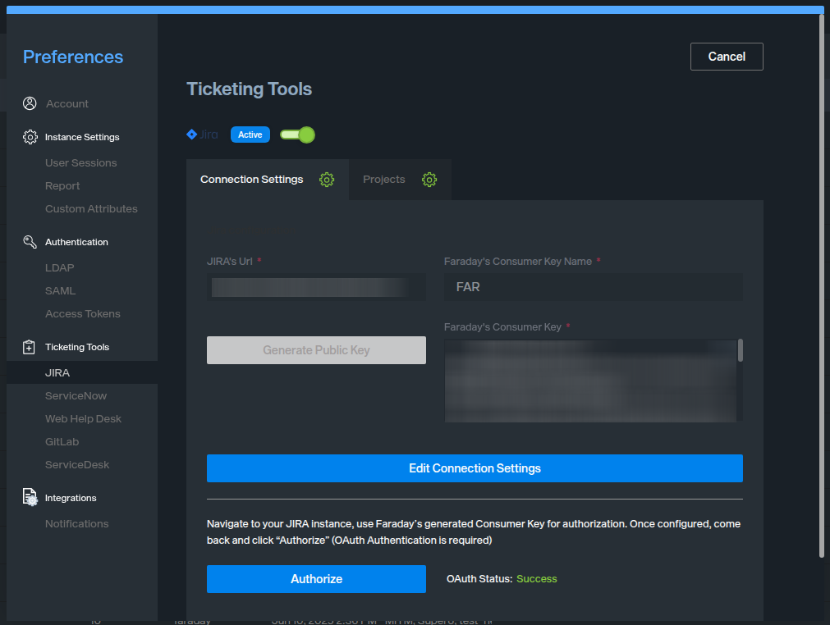Viewport: 830px width, 625px height.
Task: Open the LDAP authentication page
Action: (60, 267)
